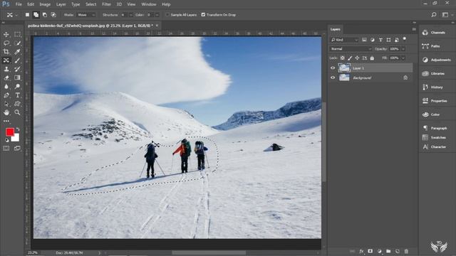Viewport: 456px width, 256px height.
Task: Open the Structure value dropdown
Action: point(130,15)
